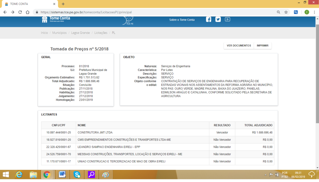The width and height of the screenshot is (319, 182).
Task: Reload the page
Action: (x=20, y=12)
